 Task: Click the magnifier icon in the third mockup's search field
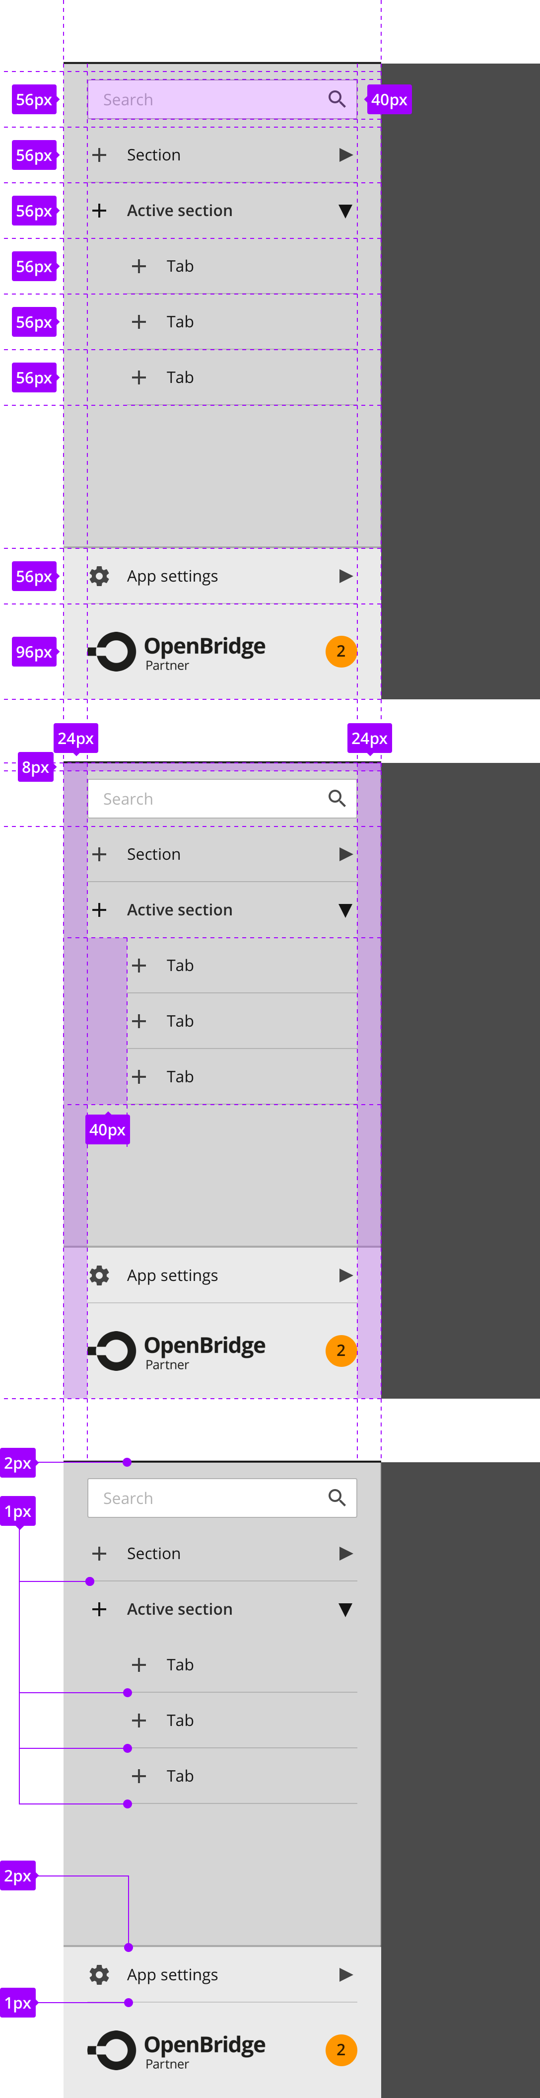(337, 1498)
